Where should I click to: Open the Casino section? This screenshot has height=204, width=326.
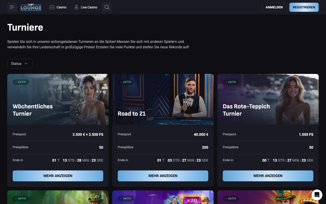click(x=58, y=7)
